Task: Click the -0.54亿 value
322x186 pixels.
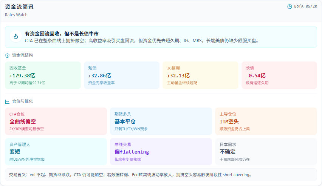Action: (x=255, y=76)
